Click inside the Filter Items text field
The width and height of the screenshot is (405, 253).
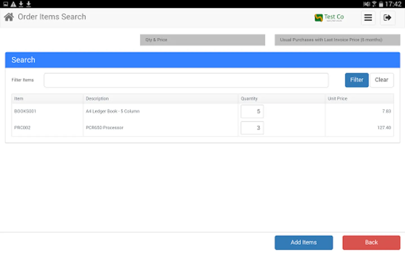point(186,80)
